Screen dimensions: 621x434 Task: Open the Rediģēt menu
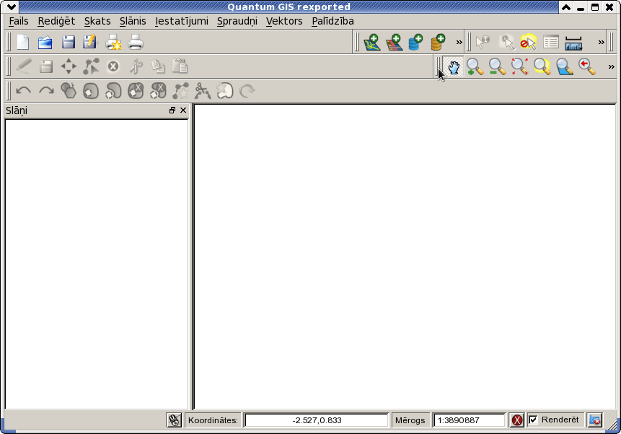56,21
